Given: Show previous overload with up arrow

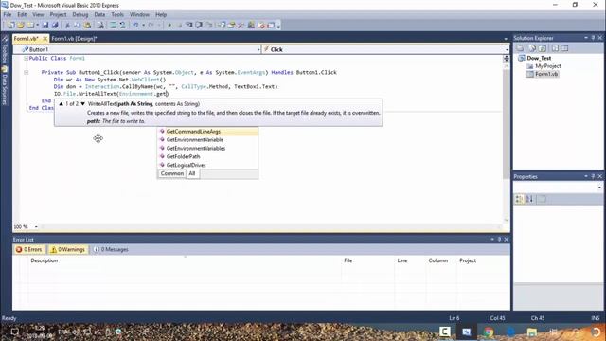Looking at the screenshot, I should click(61, 104).
